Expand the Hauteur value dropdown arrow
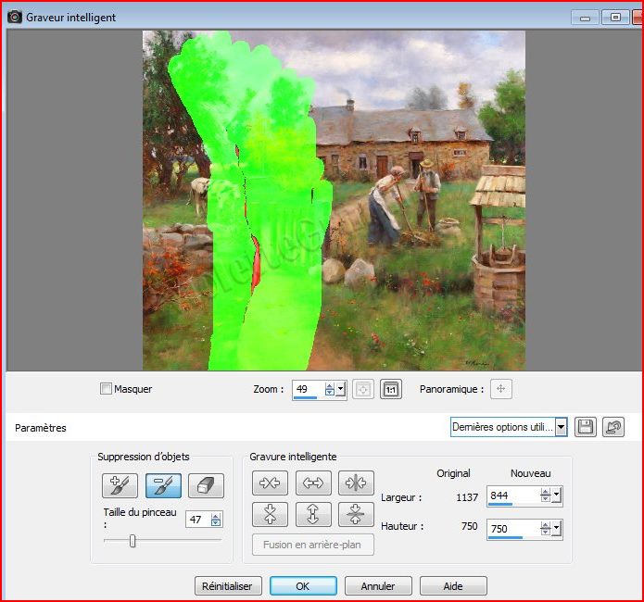644x602 pixels. [x=556, y=529]
